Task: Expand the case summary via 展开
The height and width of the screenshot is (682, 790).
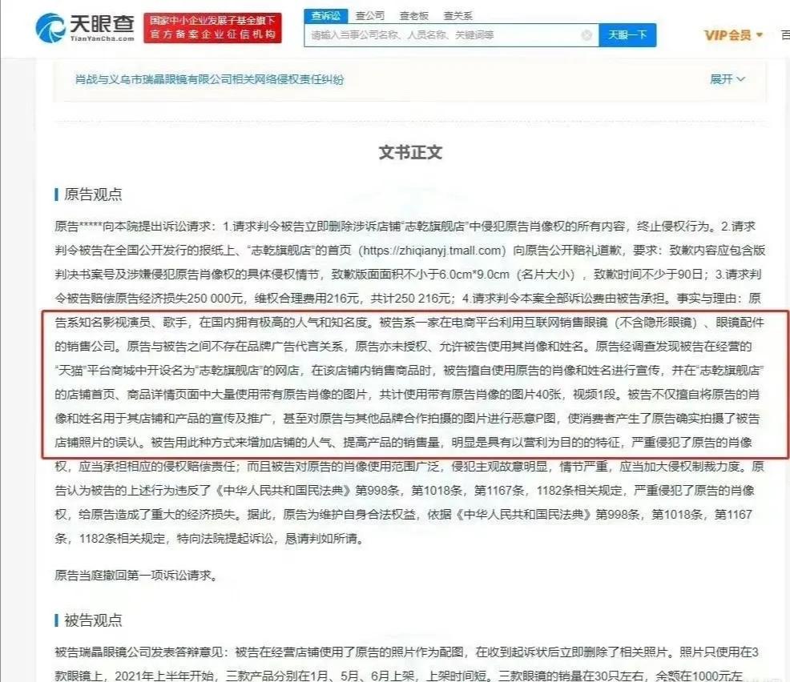Action: coord(720,77)
